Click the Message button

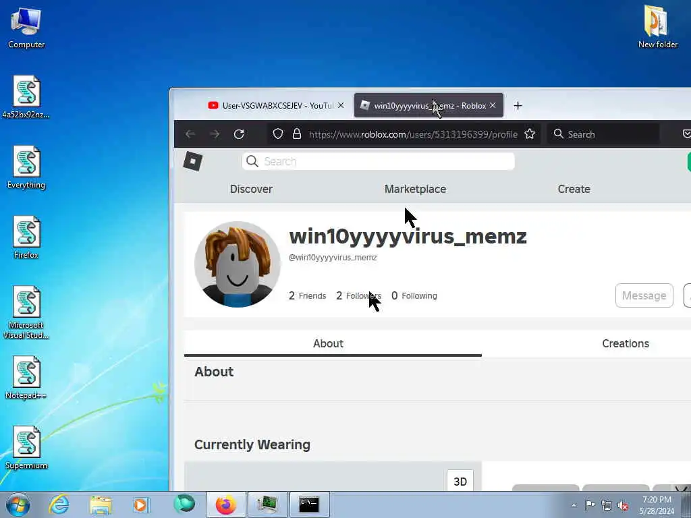[644, 295]
